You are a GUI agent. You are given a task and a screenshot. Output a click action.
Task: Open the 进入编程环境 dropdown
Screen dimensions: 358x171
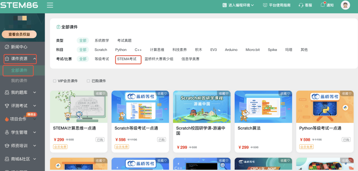click(x=238, y=5)
